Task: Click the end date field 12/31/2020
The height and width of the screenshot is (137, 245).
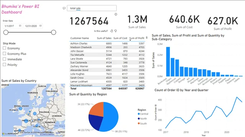Action: point(33,26)
